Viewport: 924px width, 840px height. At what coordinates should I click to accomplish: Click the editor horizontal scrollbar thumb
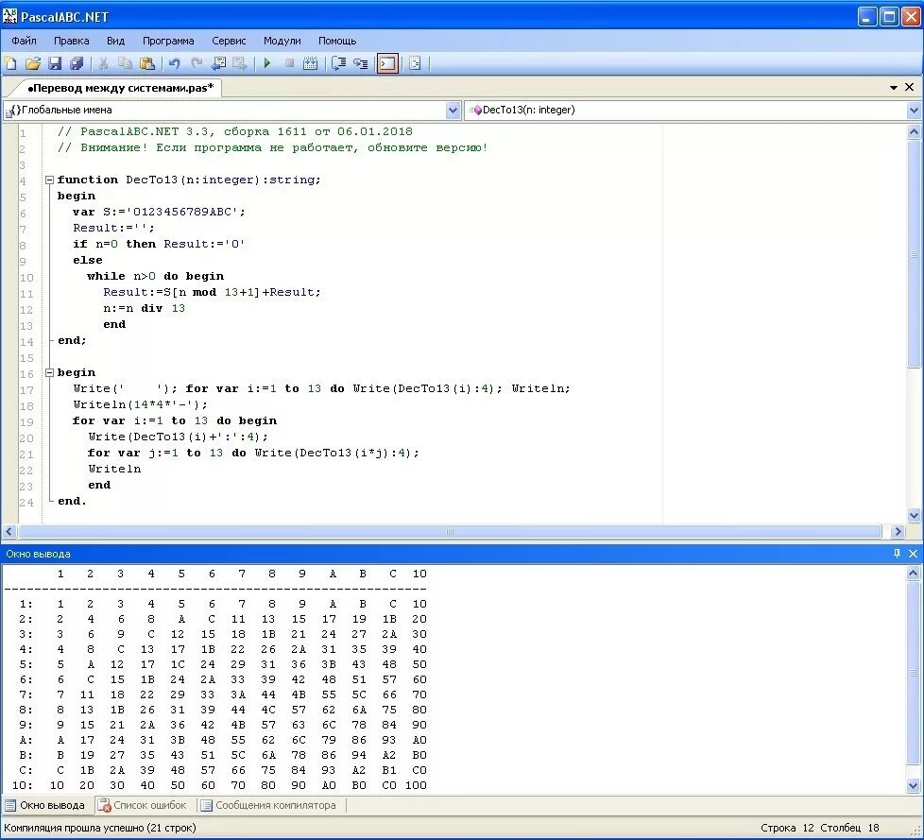[x=451, y=532]
